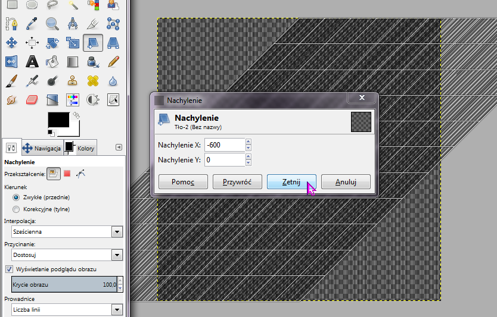Expand the Przycinanie dropdown
This screenshot has height=317, width=497.
[x=67, y=255]
